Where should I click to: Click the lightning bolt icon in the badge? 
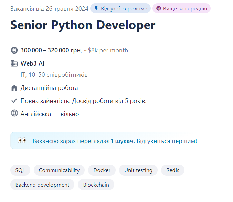point(96,8)
